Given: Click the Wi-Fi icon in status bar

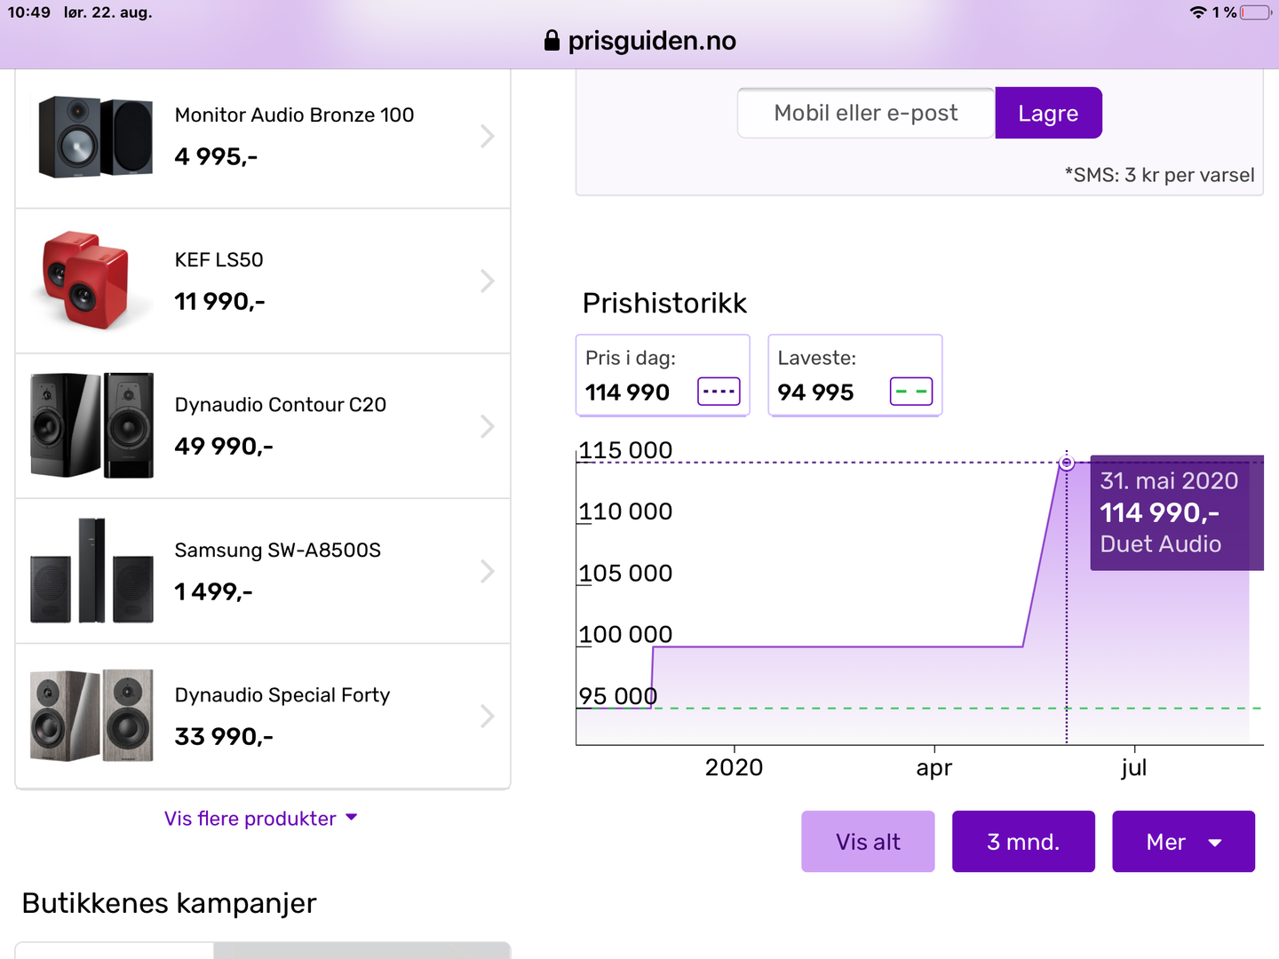Looking at the screenshot, I should point(1198,12).
